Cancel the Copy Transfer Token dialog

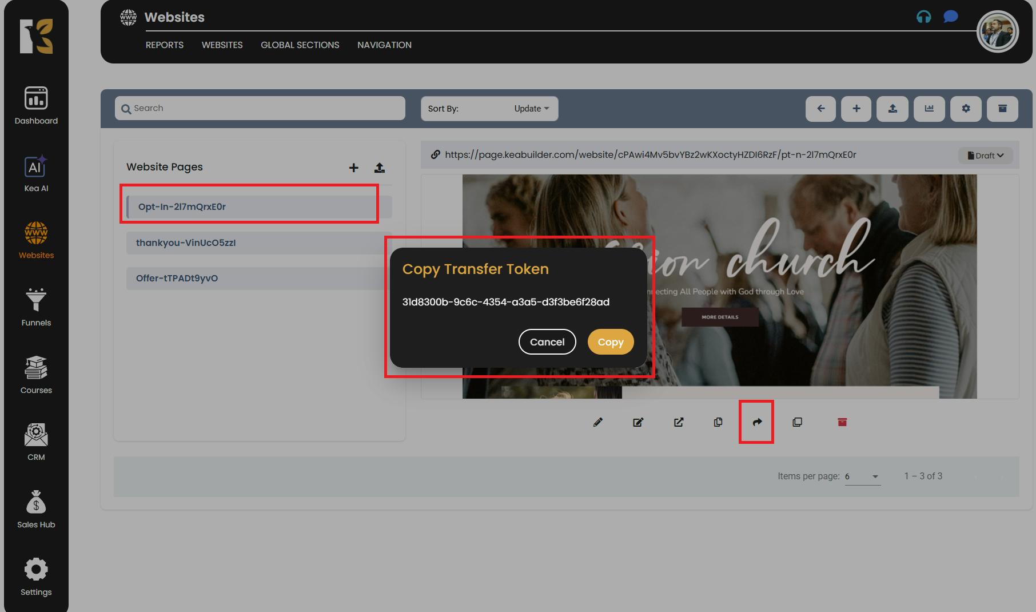(x=547, y=342)
